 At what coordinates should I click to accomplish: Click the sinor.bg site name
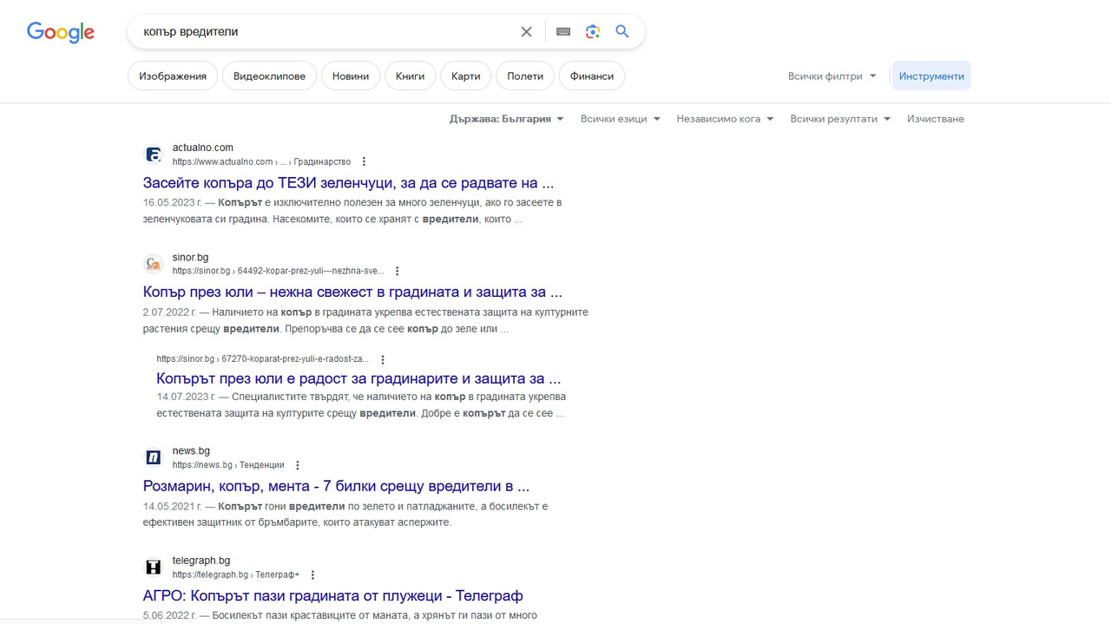(190, 257)
